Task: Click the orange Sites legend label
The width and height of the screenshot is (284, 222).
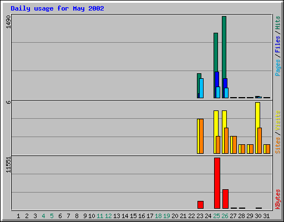Action: coord(277,145)
